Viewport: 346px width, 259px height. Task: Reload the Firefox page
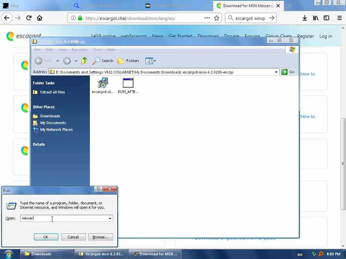(29, 18)
